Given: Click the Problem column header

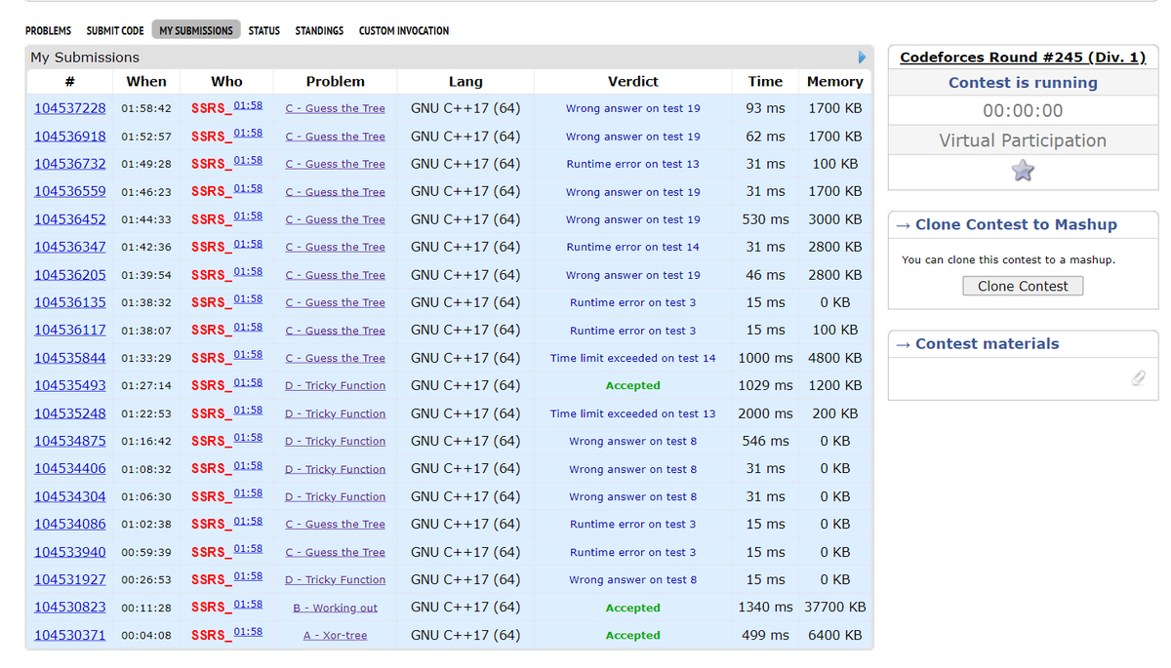Looking at the screenshot, I should 336,82.
